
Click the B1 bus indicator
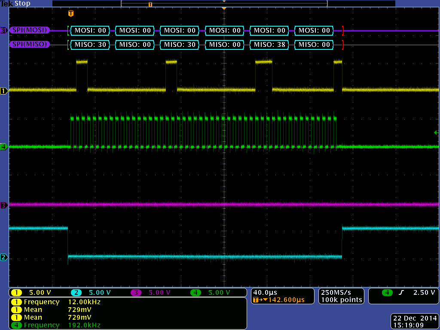(3, 31)
